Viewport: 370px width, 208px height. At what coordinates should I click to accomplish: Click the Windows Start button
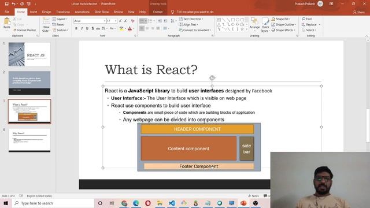[6, 203]
